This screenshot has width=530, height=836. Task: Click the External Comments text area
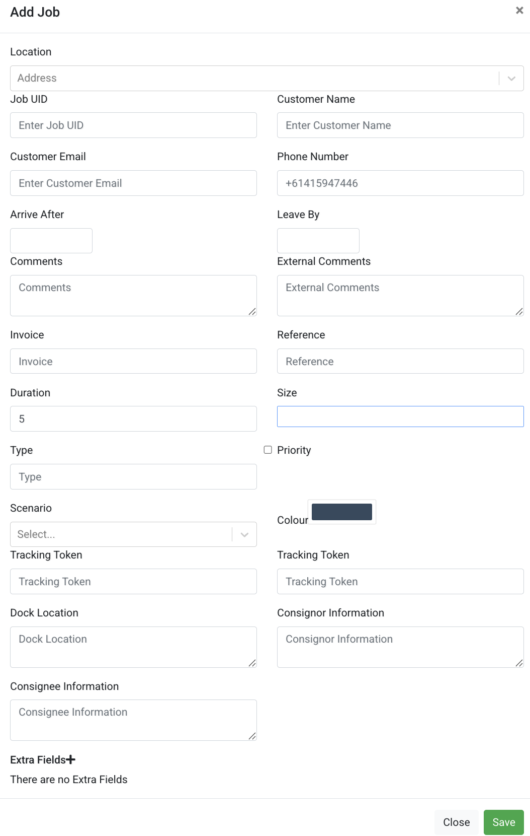point(400,295)
